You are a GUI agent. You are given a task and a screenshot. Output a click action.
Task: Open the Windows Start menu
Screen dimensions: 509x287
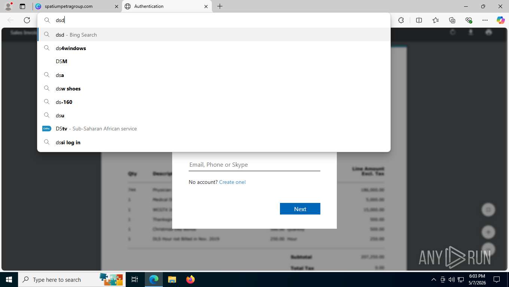[x=9, y=280]
